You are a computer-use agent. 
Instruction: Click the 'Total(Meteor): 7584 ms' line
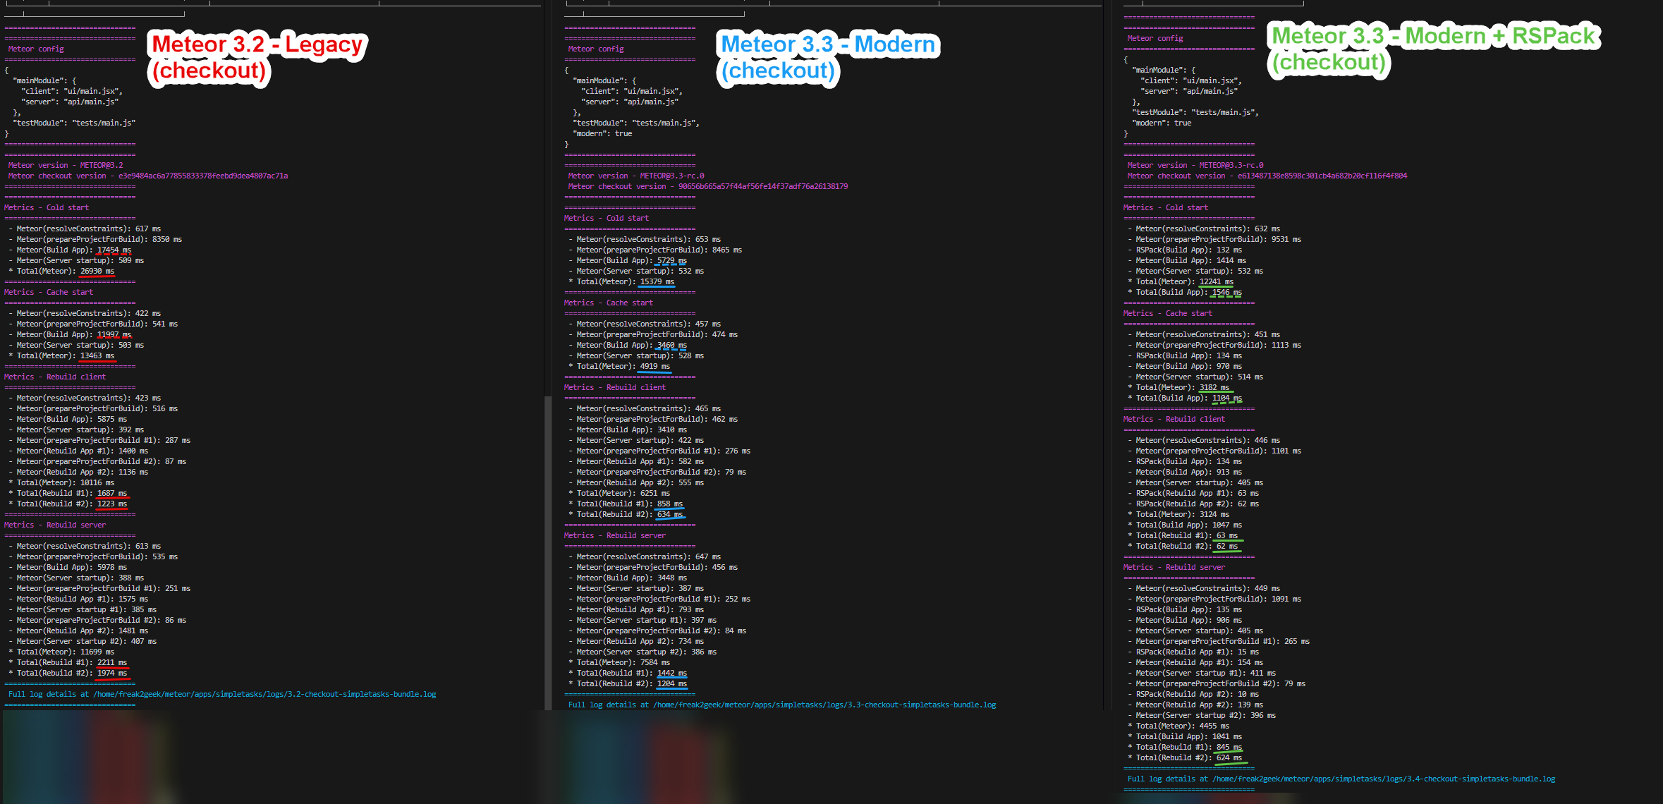pyautogui.click(x=619, y=662)
